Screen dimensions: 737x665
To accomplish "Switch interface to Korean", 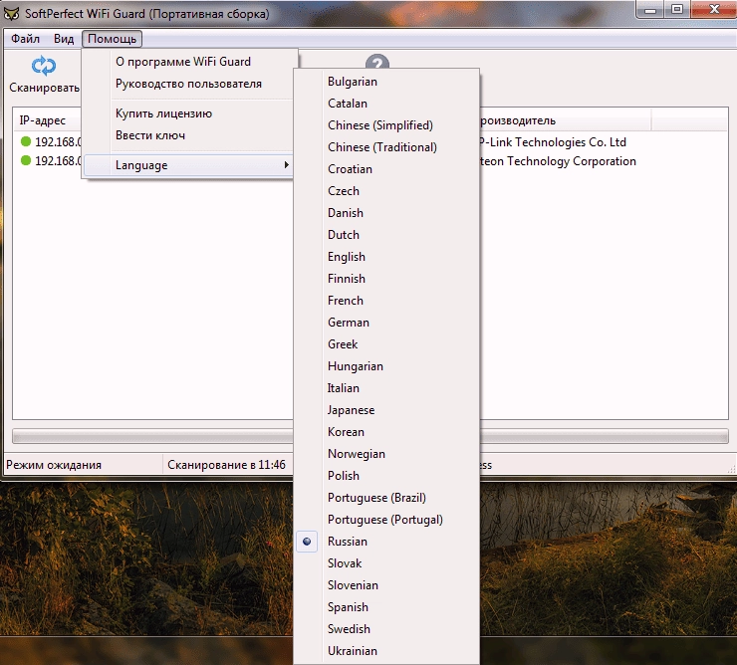I will click(x=386, y=432).
